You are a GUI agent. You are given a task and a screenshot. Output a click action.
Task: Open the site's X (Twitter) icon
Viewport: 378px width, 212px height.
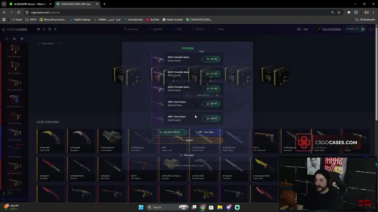click(x=55, y=29)
